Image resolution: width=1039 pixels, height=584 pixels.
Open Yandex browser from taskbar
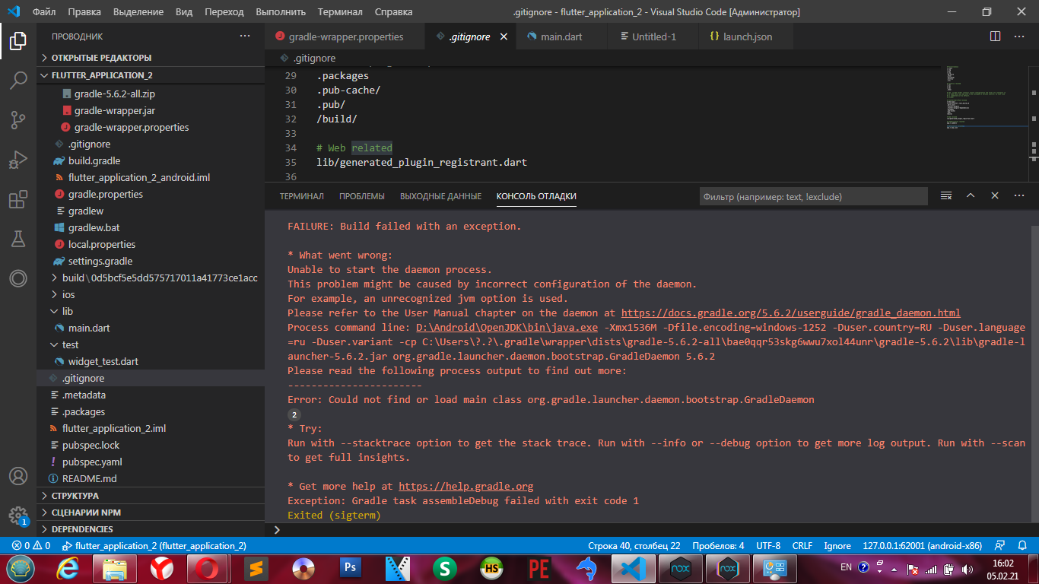pos(162,568)
